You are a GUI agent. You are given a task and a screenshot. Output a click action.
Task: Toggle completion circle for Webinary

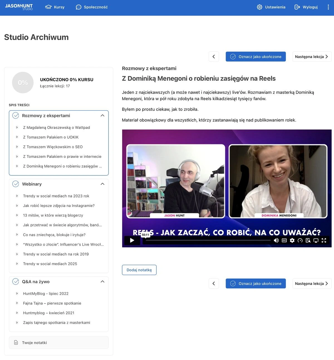pyautogui.click(x=16, y=184)
